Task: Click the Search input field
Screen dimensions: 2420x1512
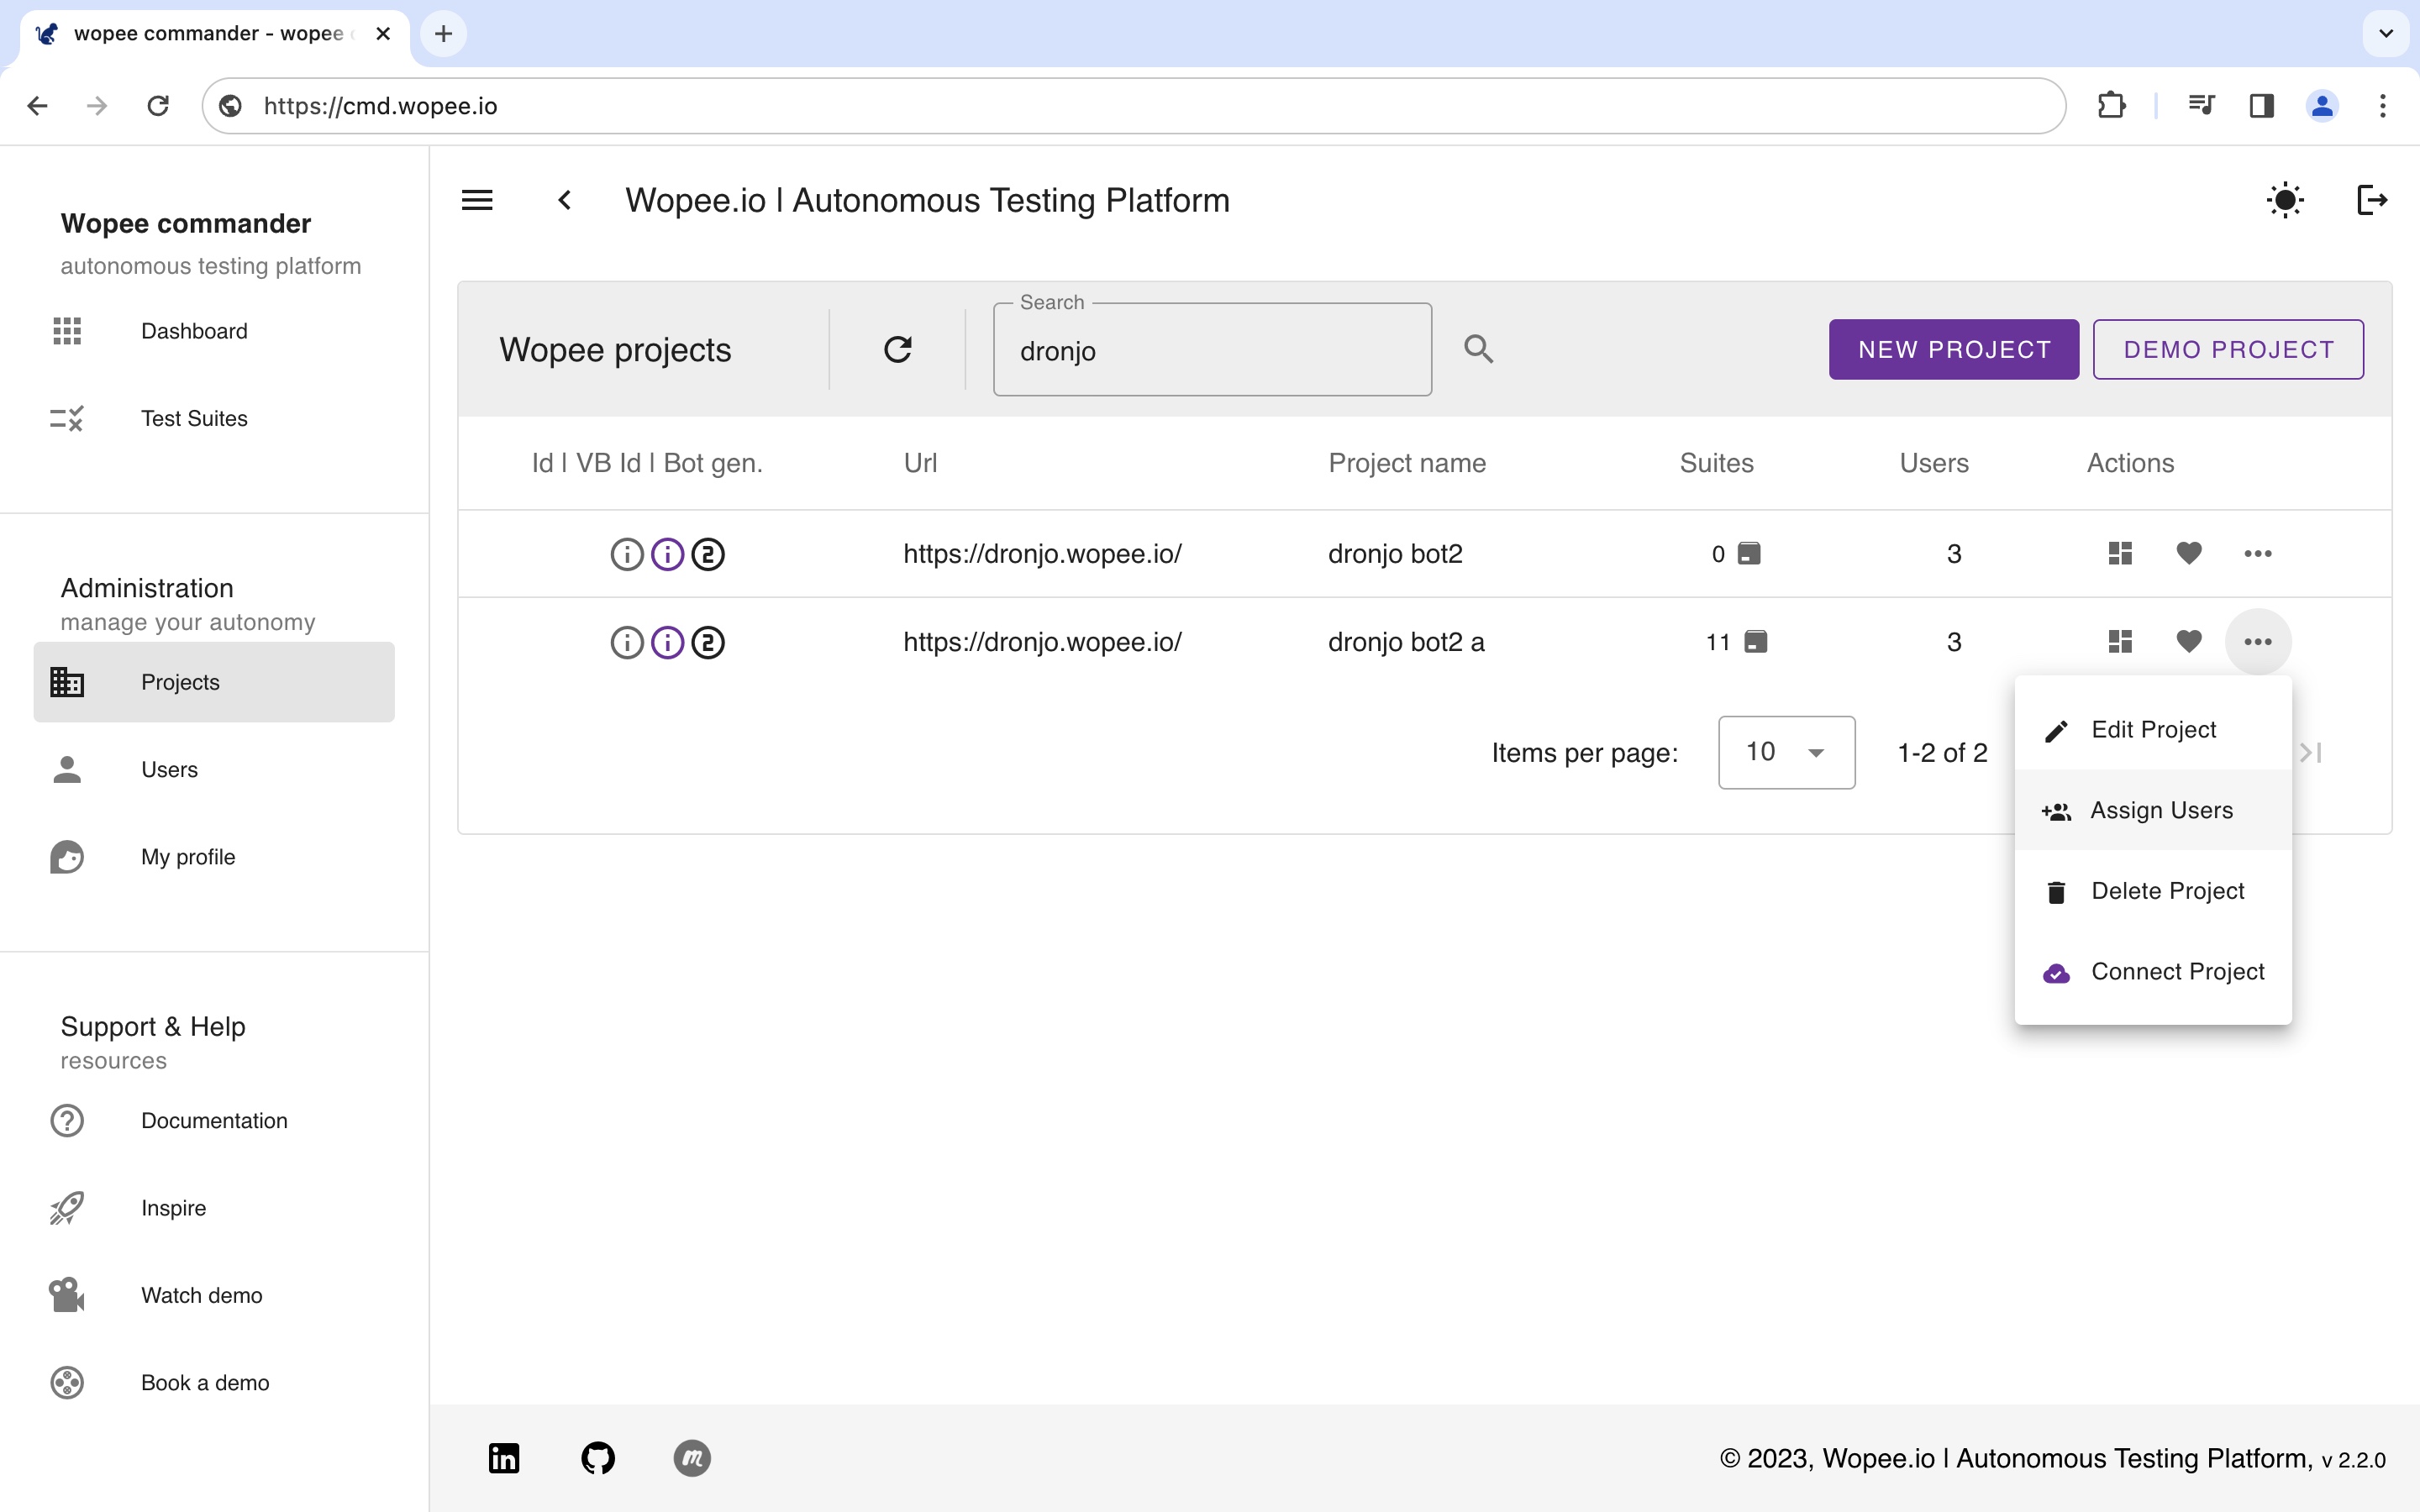Action: click(x=1212, y=351)
